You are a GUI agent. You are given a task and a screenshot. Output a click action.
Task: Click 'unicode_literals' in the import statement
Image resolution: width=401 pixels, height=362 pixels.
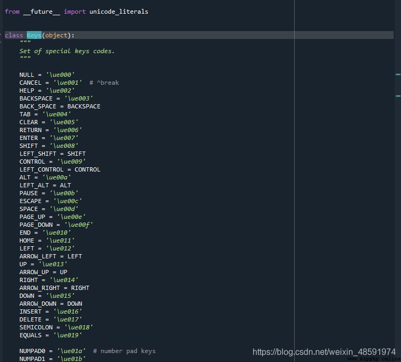118,12
